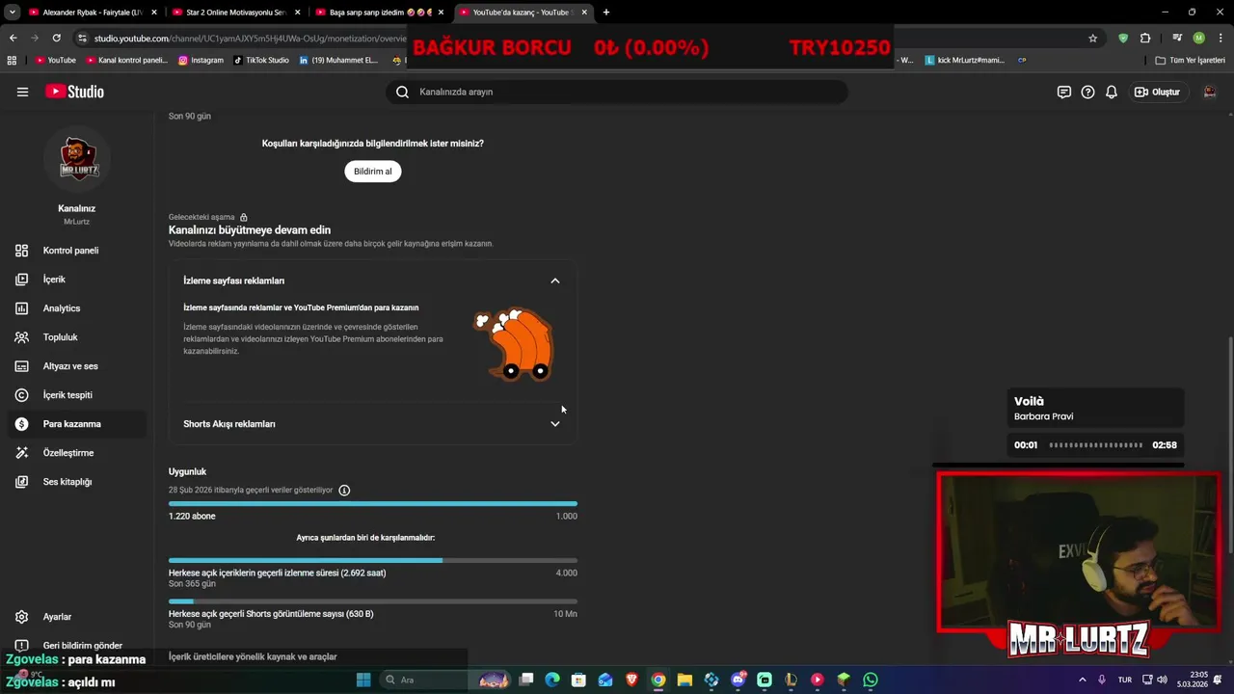Go back in browser
Image resolution: width=1234 pixels, height=694 pixels.
(13, 38)
